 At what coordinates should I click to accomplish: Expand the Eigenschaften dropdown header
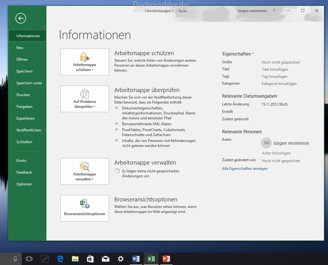[238, 54]
